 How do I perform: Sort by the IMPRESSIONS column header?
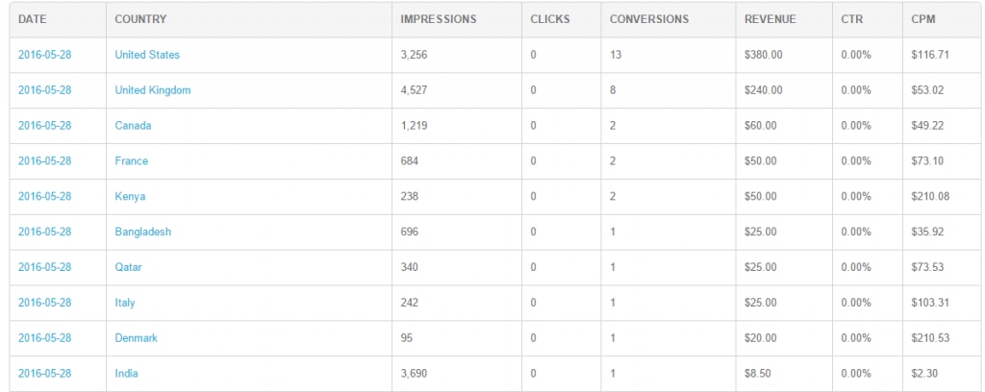tap(439, 19)
